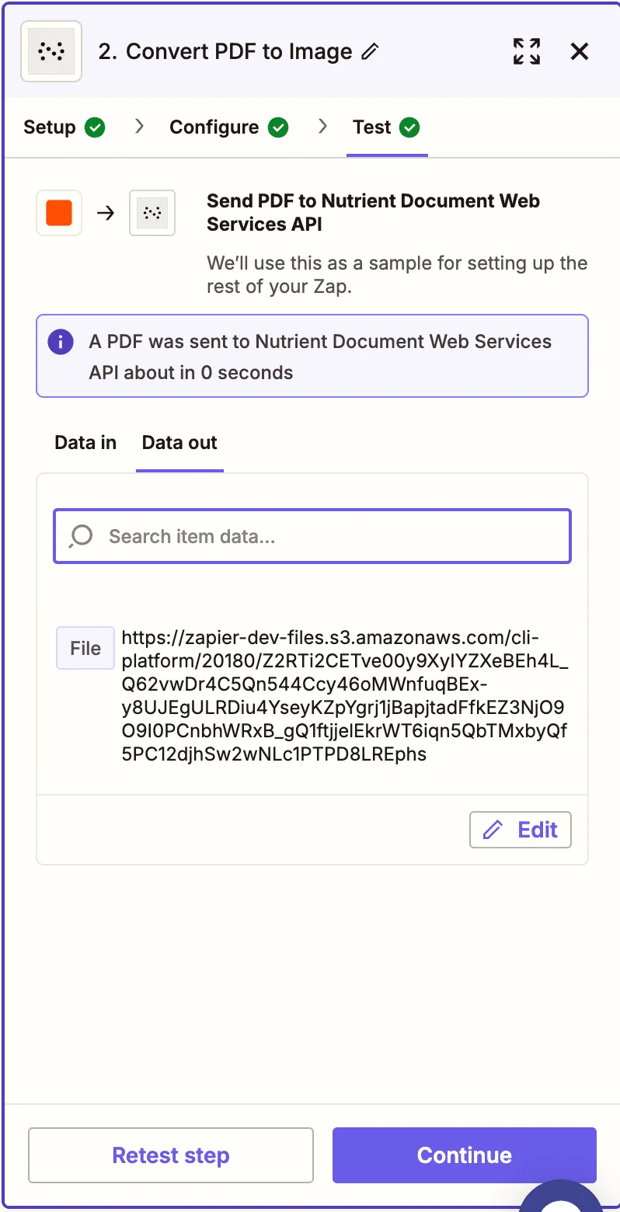
Task: Open the Configure step
Action: pos(213,127)
